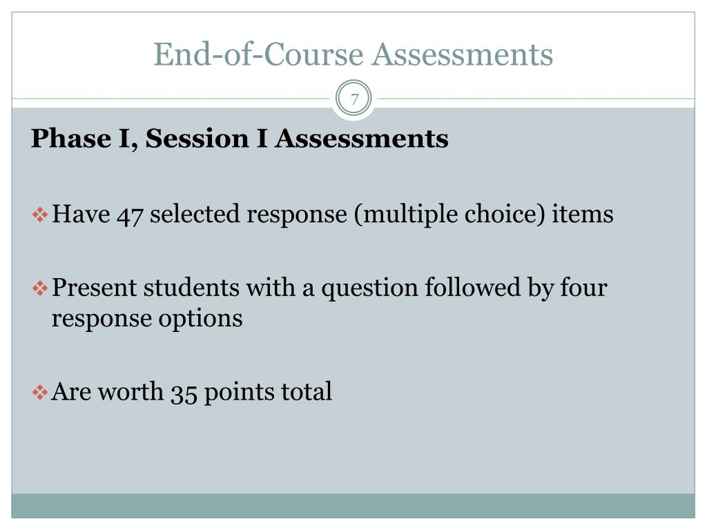The height and width of the screenshot is (530, 707).
Task: Click the "(multiple choice)" parenthetical text
Action: [x=449, y=215]
